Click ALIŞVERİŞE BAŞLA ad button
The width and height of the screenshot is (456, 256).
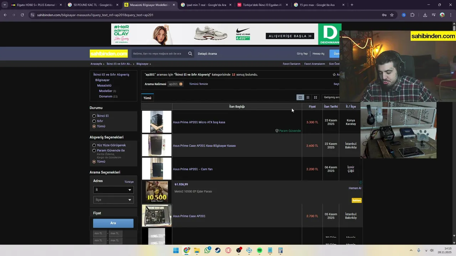pos(290,36)
